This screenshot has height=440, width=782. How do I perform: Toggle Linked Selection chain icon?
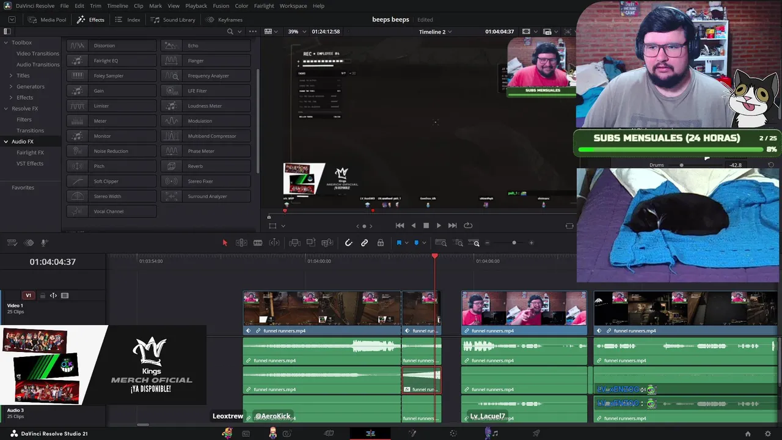click(364, 243)
